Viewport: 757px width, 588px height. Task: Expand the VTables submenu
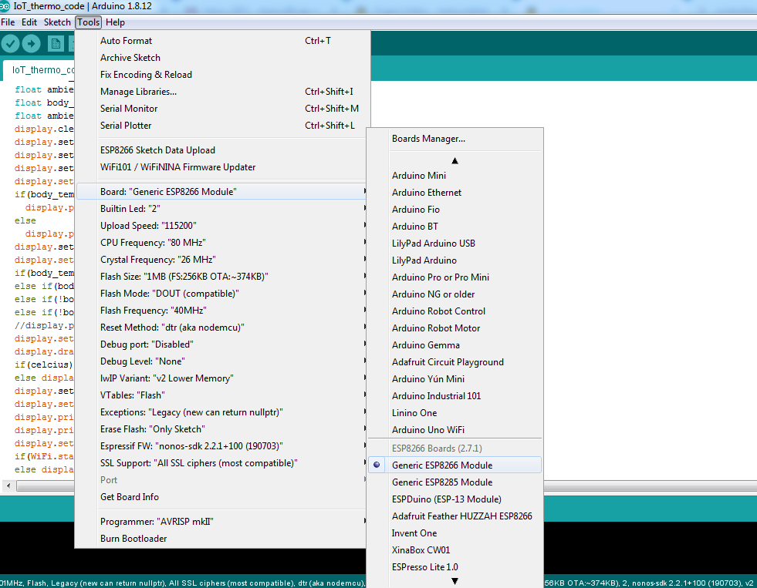point(222,395)
